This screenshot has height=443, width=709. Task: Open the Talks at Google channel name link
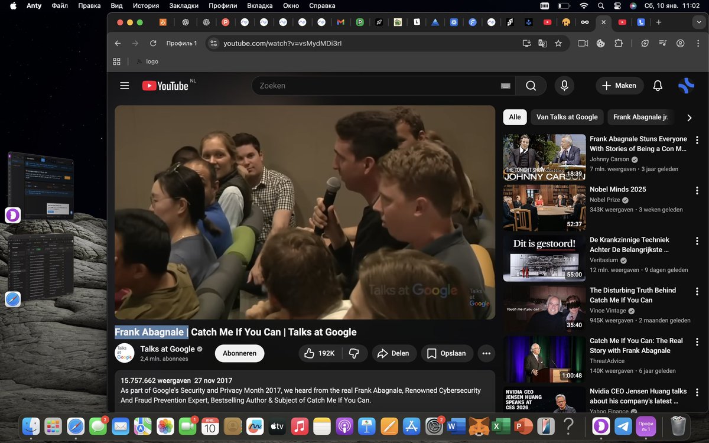tap(167, 349)
